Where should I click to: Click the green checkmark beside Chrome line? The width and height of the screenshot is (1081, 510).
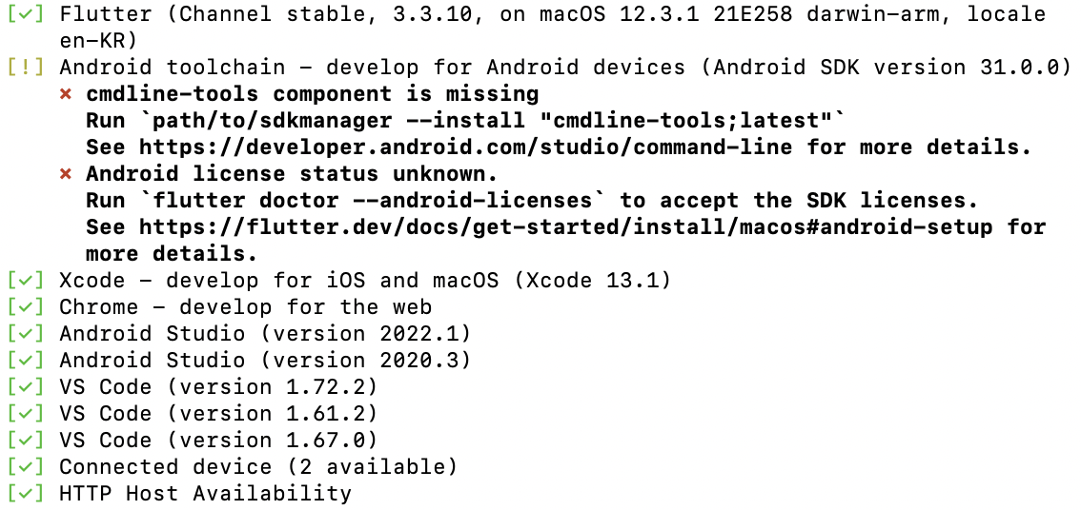pyautogui.click(x=26, y=307)
